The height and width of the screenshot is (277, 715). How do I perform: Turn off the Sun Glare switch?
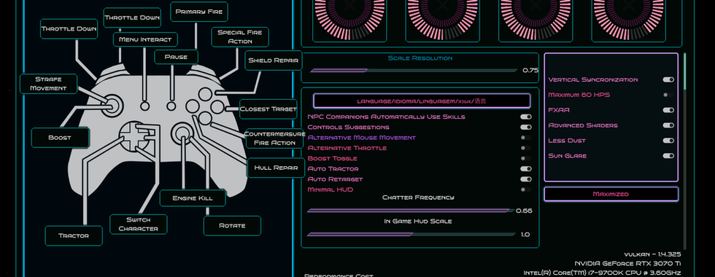[668, 156]
